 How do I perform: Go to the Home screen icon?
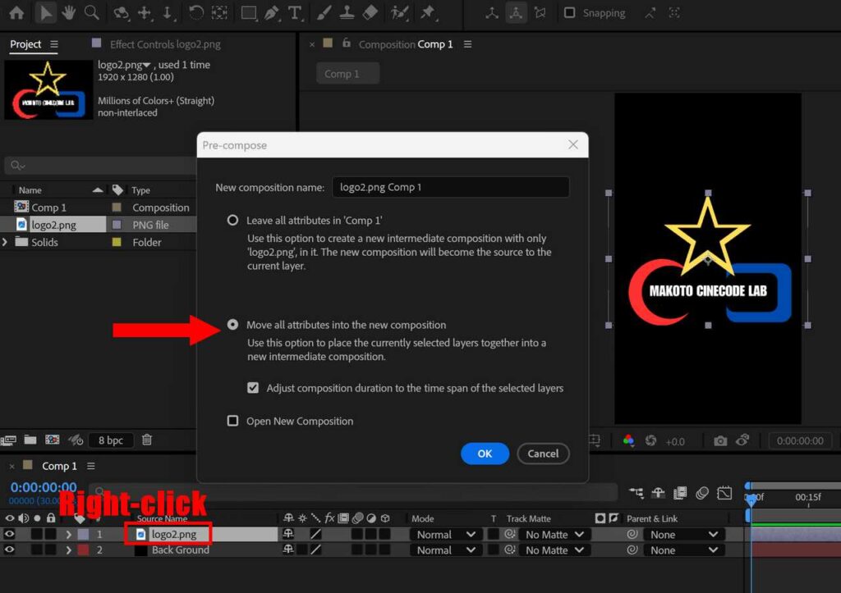pyautogui.click(x=16, y=13)
